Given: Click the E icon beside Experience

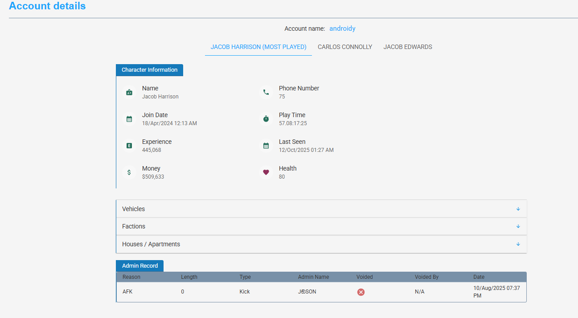Looking at the screenshot, I should [129, 146].
